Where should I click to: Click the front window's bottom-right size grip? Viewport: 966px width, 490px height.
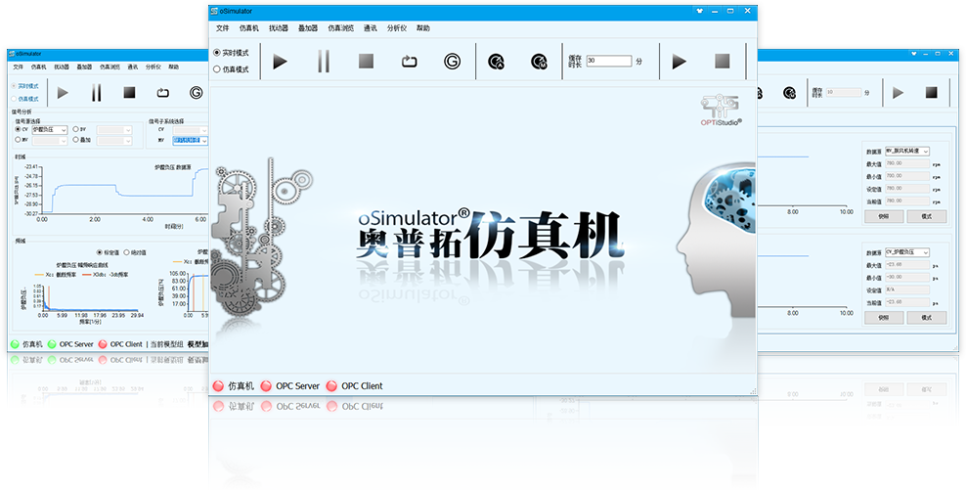tap(753, 391)
